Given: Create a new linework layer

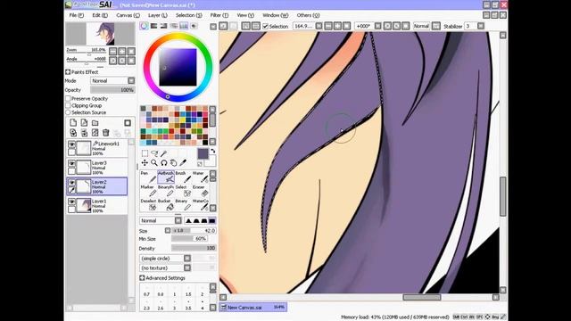Looking at the screenshot, I should 84,123.
